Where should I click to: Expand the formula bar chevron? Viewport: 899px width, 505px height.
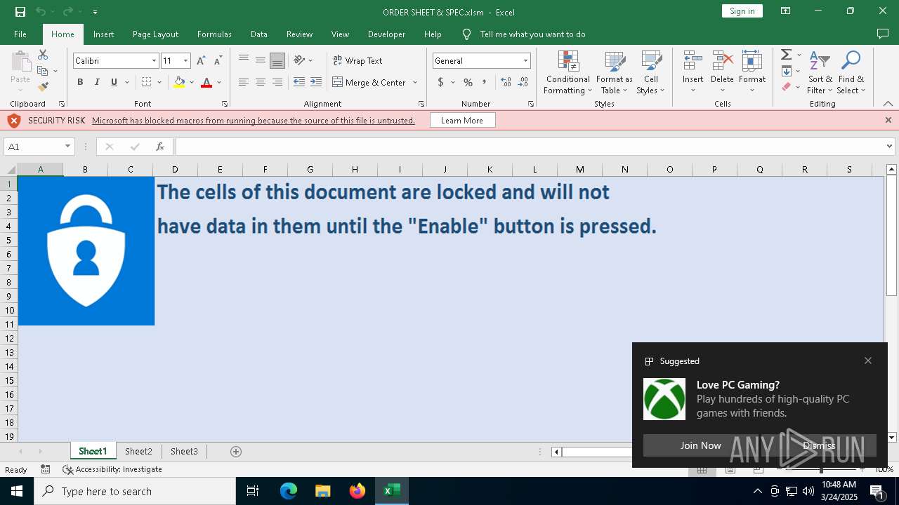pyautogui.click(x=890, y=147)
